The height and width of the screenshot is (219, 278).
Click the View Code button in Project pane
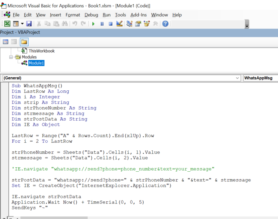click(x=5, y=42)
